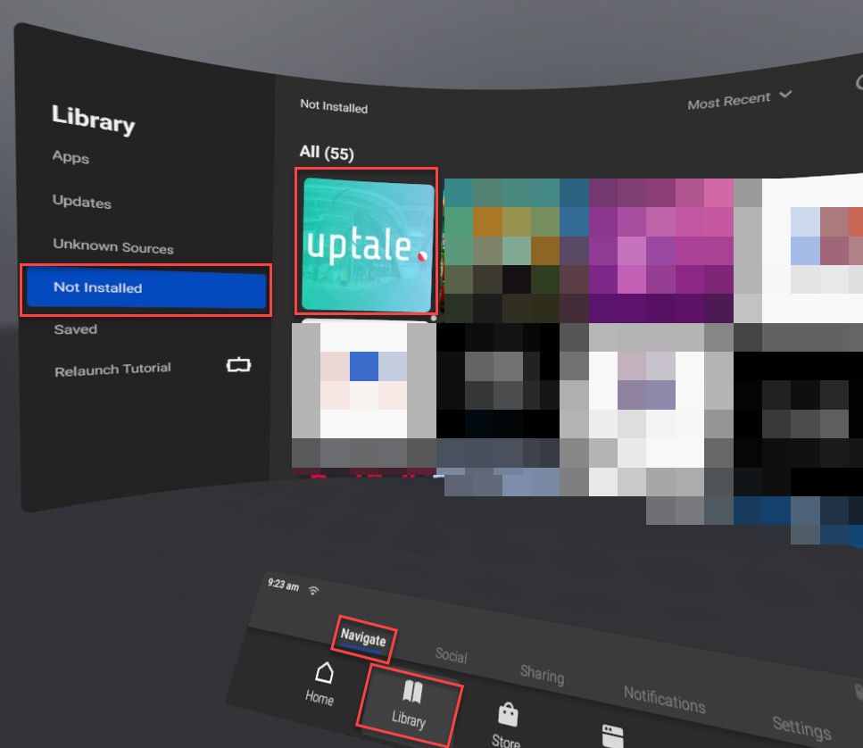Click the "All (55)" count heading
The image size is (863, 748).
pyautogui.click(x=327, y=153)
